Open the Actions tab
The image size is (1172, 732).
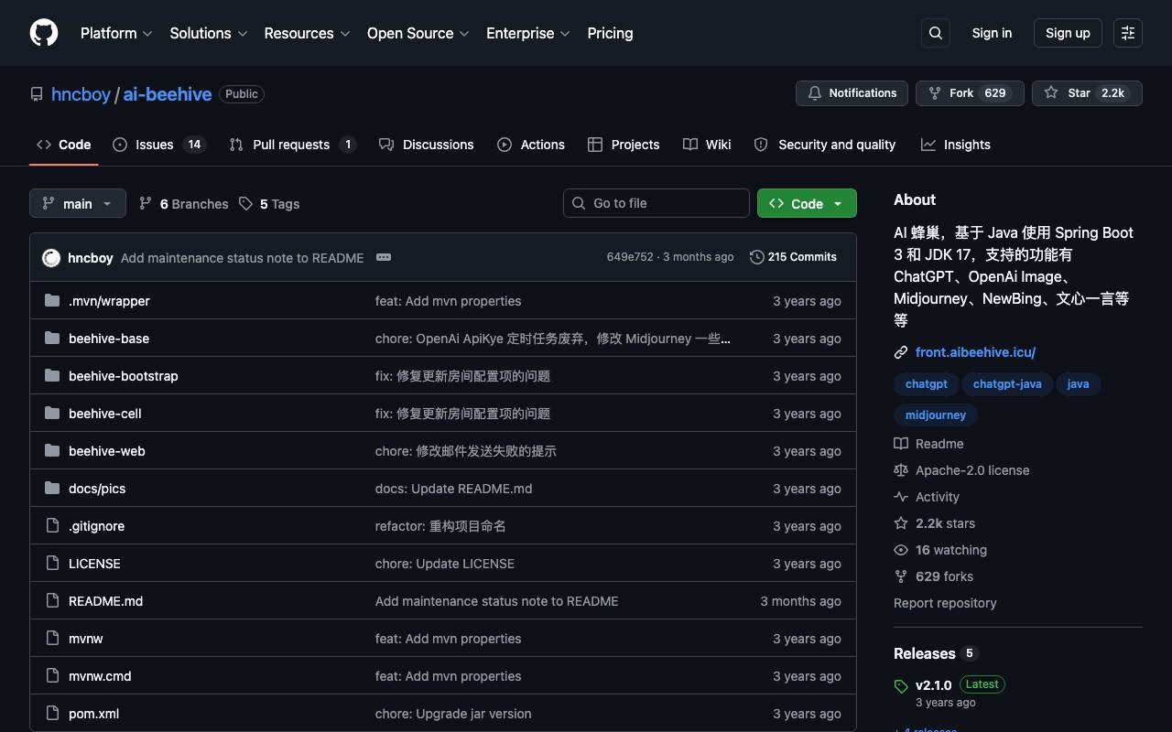coord(531,145)
